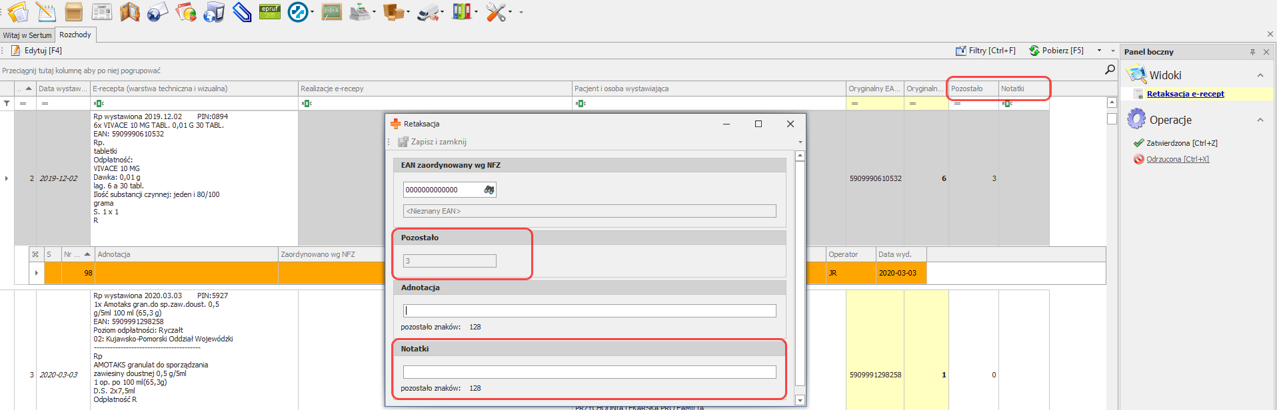Click the blue paperclip toolbar icon

tap(241, 12)
